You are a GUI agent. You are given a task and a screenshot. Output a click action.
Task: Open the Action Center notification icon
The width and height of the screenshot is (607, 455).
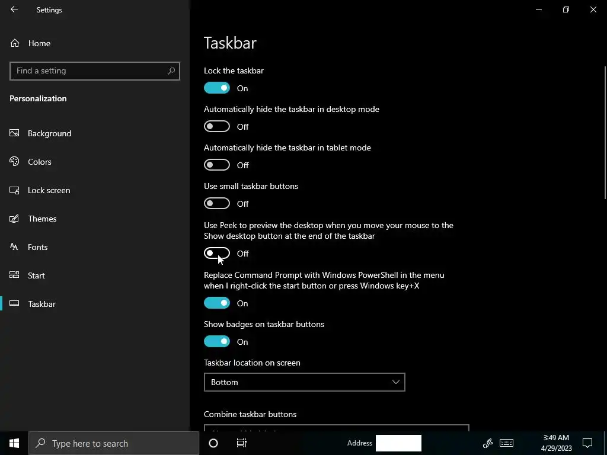click(587, 443)
